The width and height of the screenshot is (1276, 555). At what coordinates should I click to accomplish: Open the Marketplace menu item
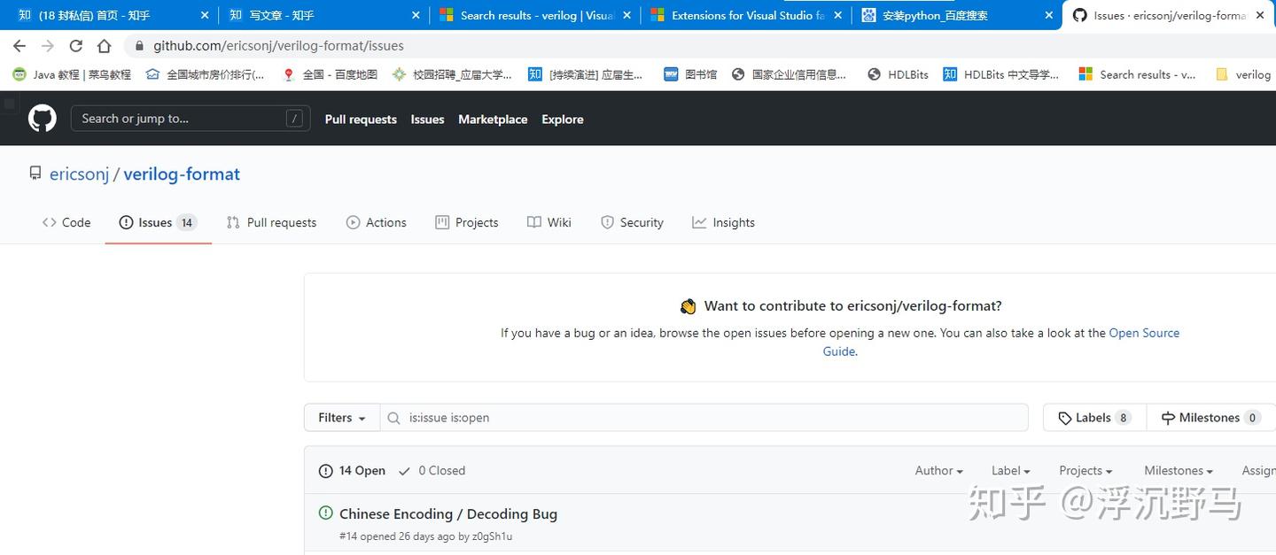[x=493, y=119]
